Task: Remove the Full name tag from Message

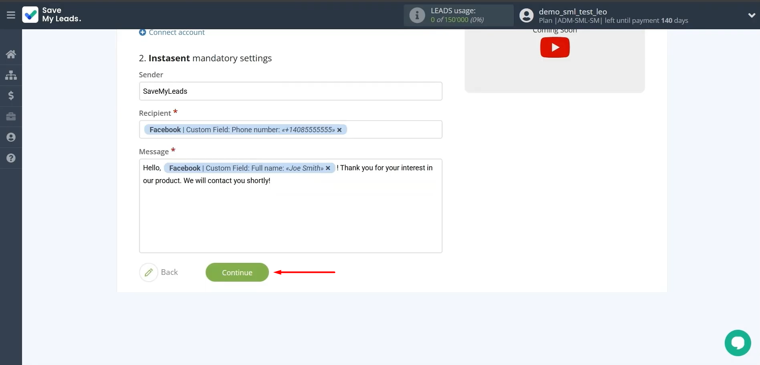Action: pyautogui.click(x=328, y=168)
